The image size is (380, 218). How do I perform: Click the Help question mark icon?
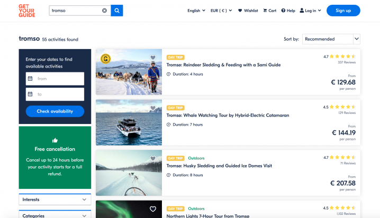click(x=283, y=11)
